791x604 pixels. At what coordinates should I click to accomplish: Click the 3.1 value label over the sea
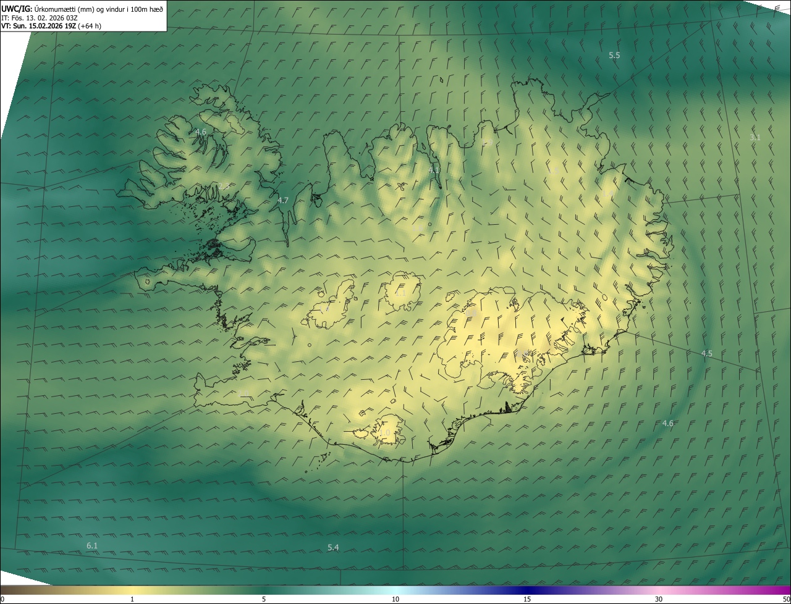pos(755,137)
